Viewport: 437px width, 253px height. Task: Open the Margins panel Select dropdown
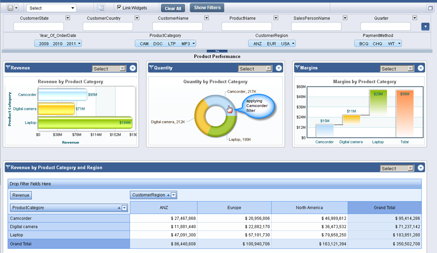pyautogui.click(x=397, y=69)
